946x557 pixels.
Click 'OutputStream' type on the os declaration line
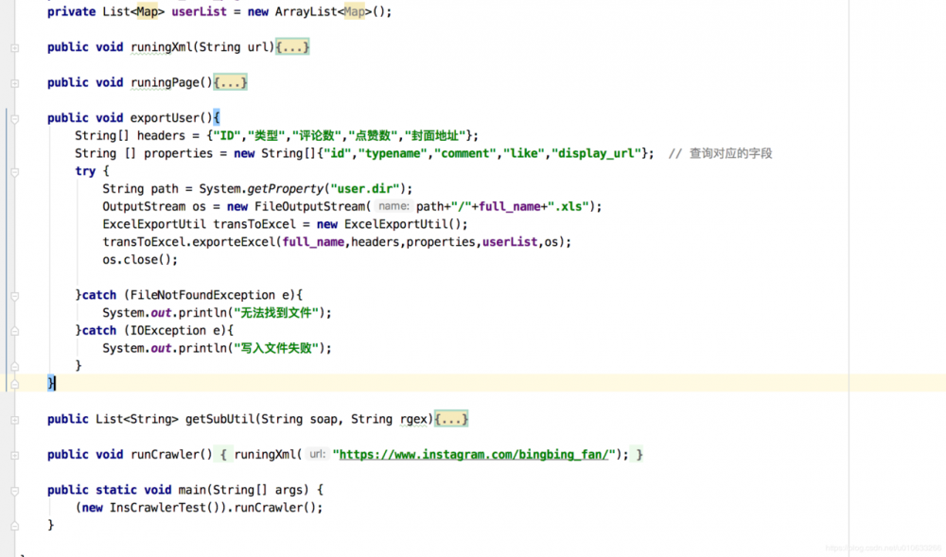coord(144,206)
